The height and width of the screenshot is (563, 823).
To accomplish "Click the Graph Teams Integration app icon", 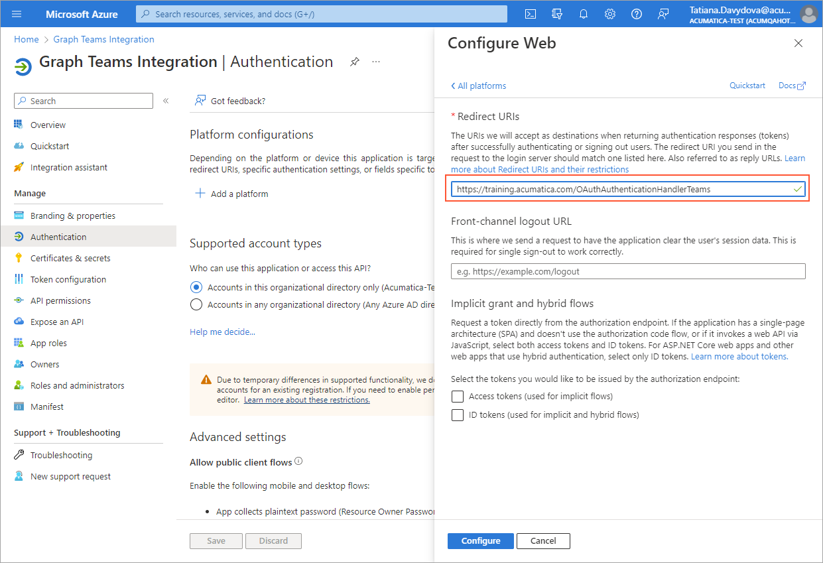I will (23, 67).
